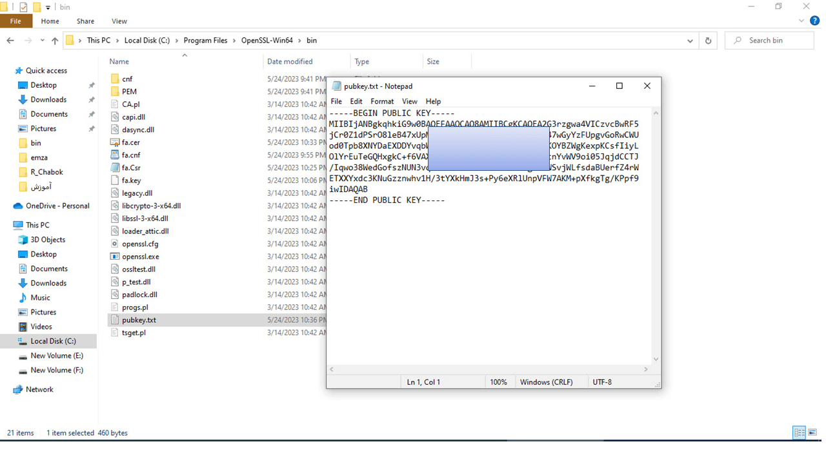The width and height of the screenshot is (826, 464).
Task: Click the back navigation arrow
Action: (10, 41)
